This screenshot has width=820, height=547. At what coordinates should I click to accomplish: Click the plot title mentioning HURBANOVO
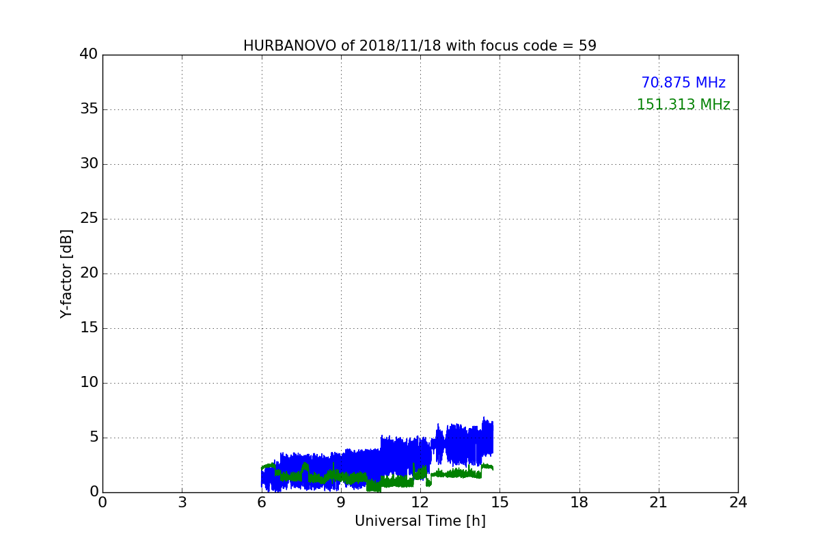(420, 46)
